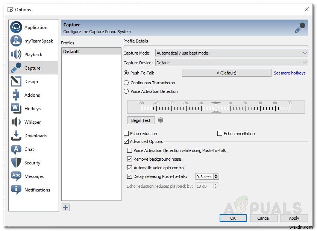This screenshot has width=317, height=231.
Task: Select the Security shield icon
Action: click(x=15, y=163)
